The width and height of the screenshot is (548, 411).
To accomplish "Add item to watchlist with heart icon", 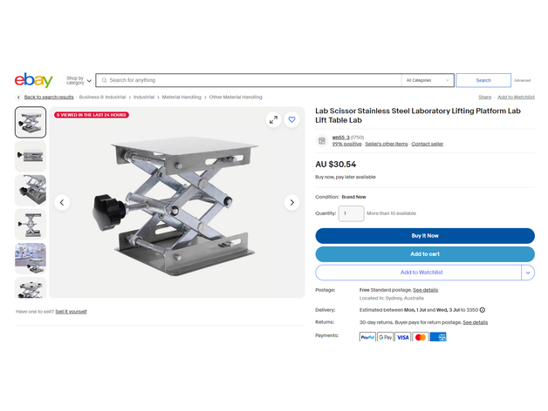I will pyautogui.click(x=292, y=120).
